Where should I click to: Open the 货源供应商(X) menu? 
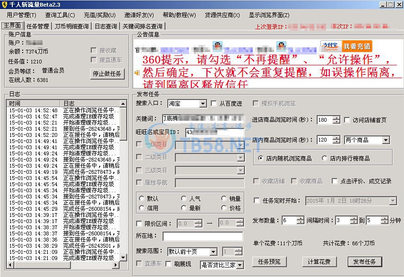(x=222, y=15)
